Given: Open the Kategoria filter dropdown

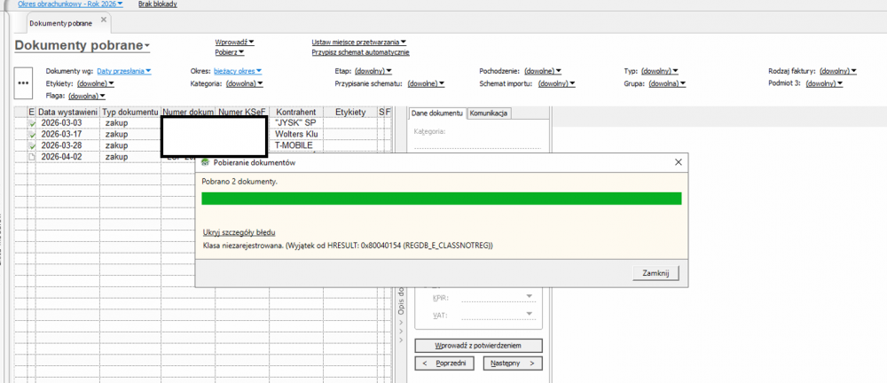Looking at the screenshot, I should point(245,83).
